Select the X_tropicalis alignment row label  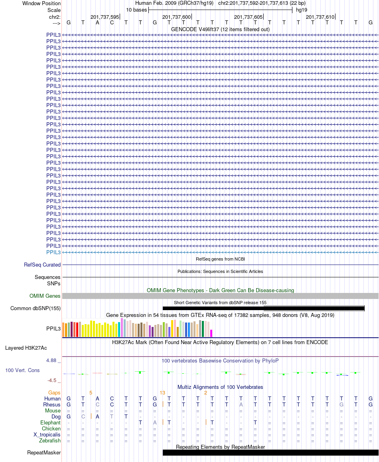[x=47, y=434]
